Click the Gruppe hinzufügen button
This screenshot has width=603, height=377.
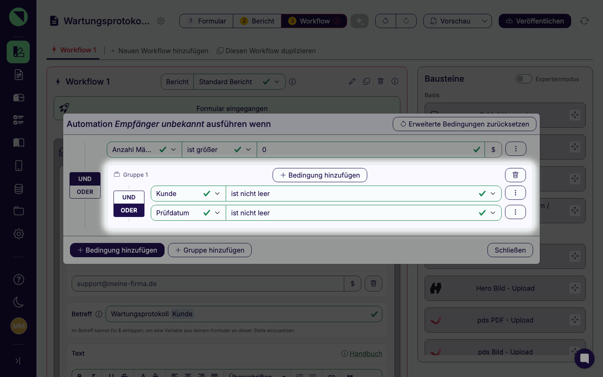point(210,250)
